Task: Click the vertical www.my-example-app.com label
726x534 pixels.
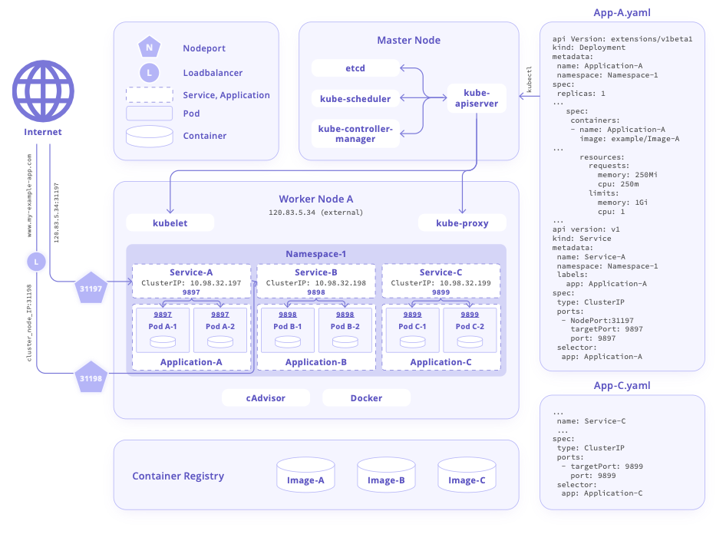Action: (x=29, y=196)
